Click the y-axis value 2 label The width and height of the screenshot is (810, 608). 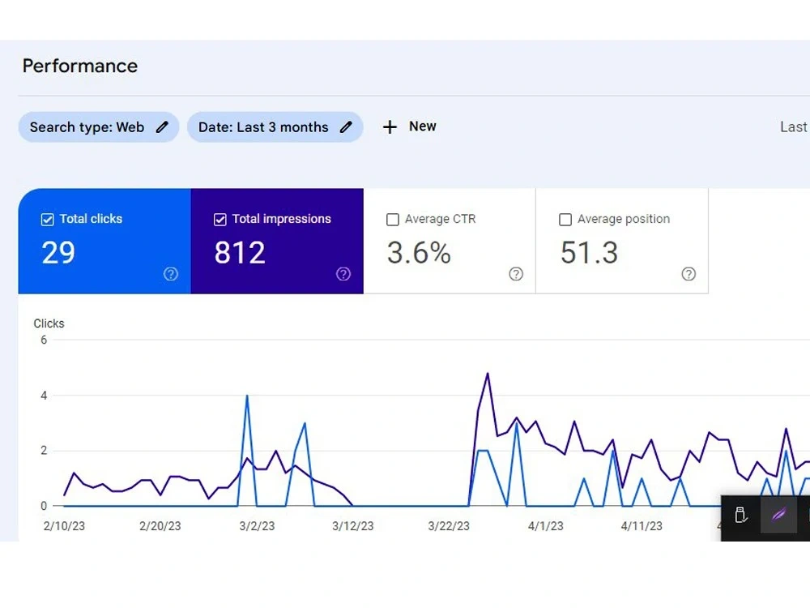44,451
